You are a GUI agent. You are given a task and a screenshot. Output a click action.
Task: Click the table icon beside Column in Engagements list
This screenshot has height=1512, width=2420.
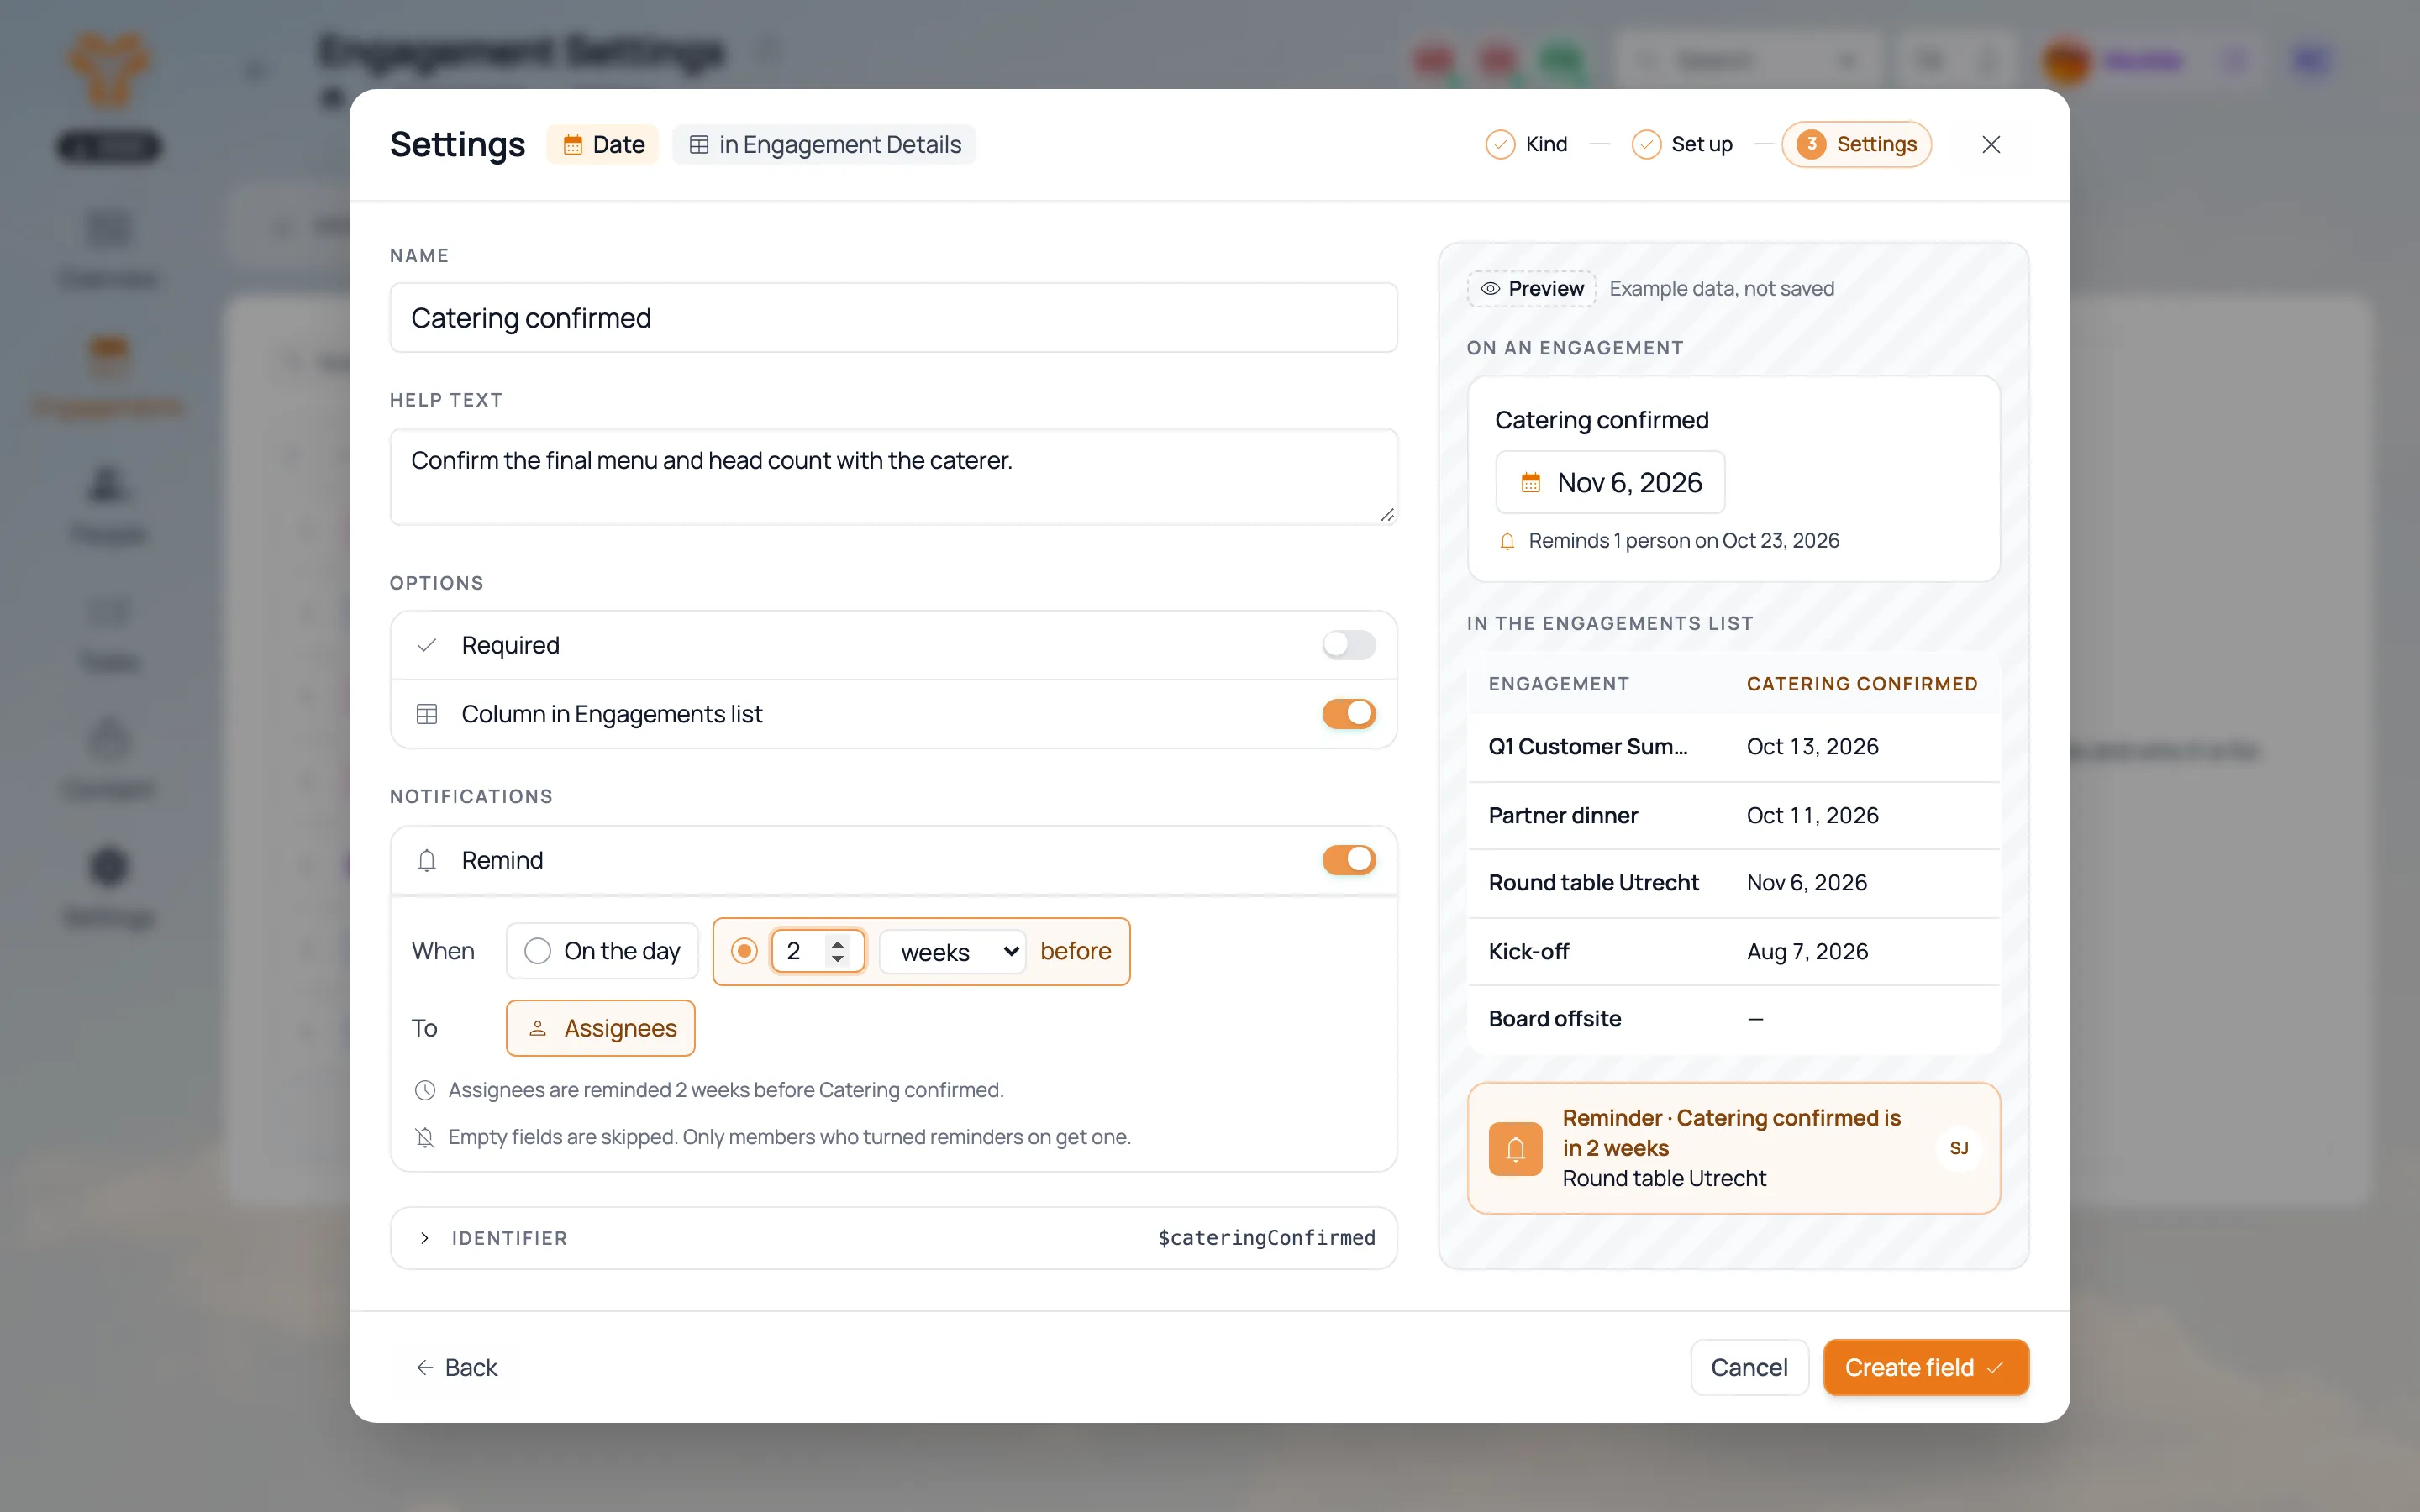[427, 714]
